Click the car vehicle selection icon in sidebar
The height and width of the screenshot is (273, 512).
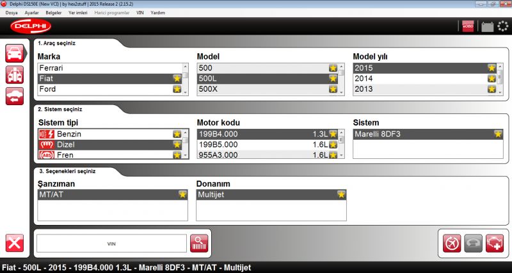tap(15, 54)
